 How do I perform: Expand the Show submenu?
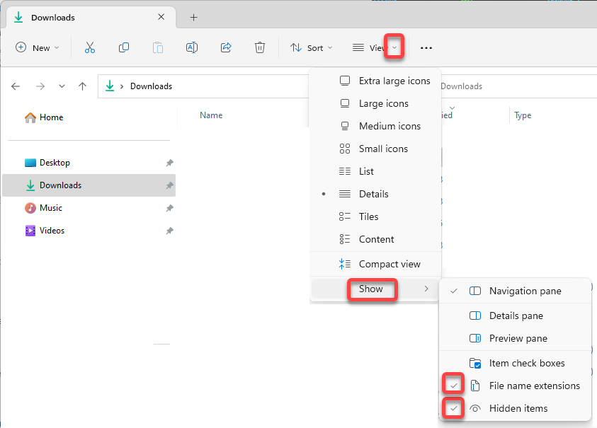tap(373, 289)
